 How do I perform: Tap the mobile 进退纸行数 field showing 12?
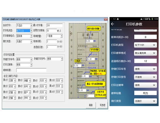pos(145,61)
